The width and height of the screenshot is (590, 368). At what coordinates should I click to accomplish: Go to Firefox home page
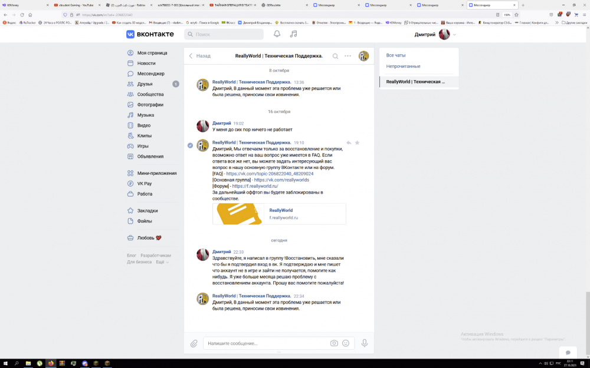click(x=30, y=15)
